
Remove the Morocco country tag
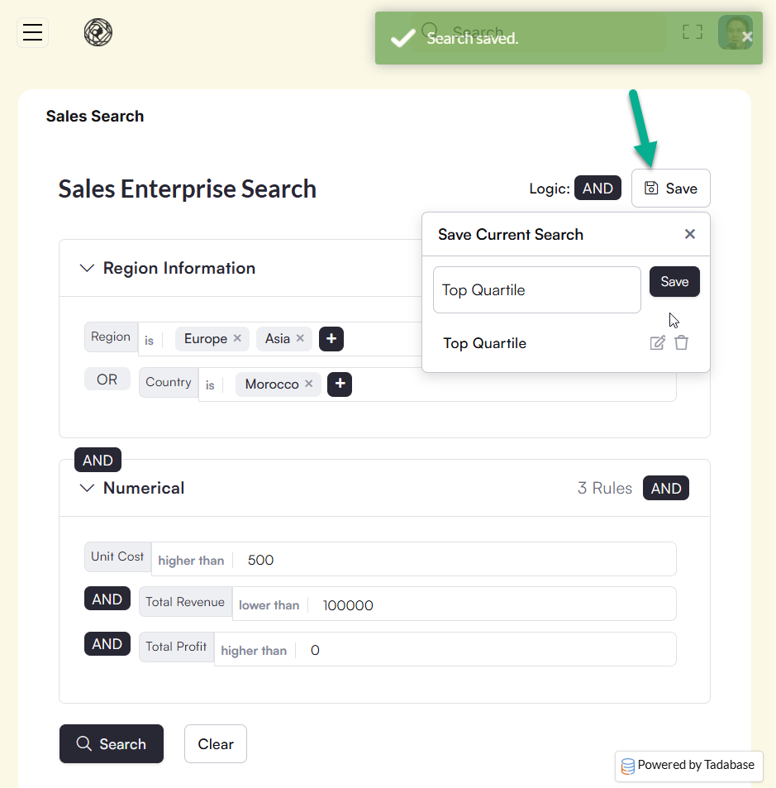click(309, 384)
